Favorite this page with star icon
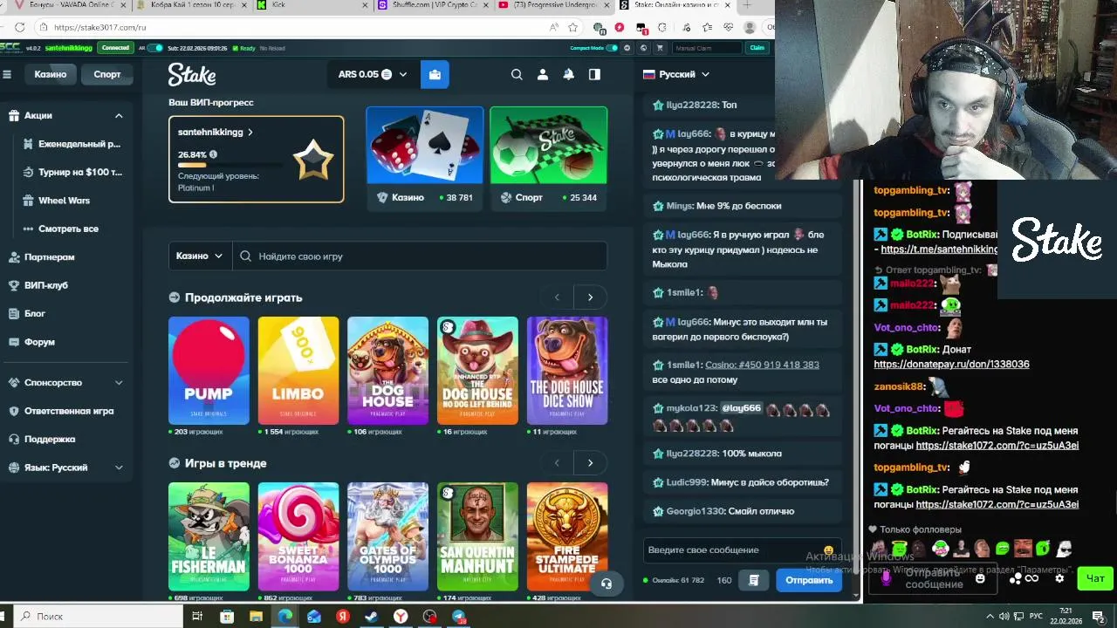 coord(572,27)
